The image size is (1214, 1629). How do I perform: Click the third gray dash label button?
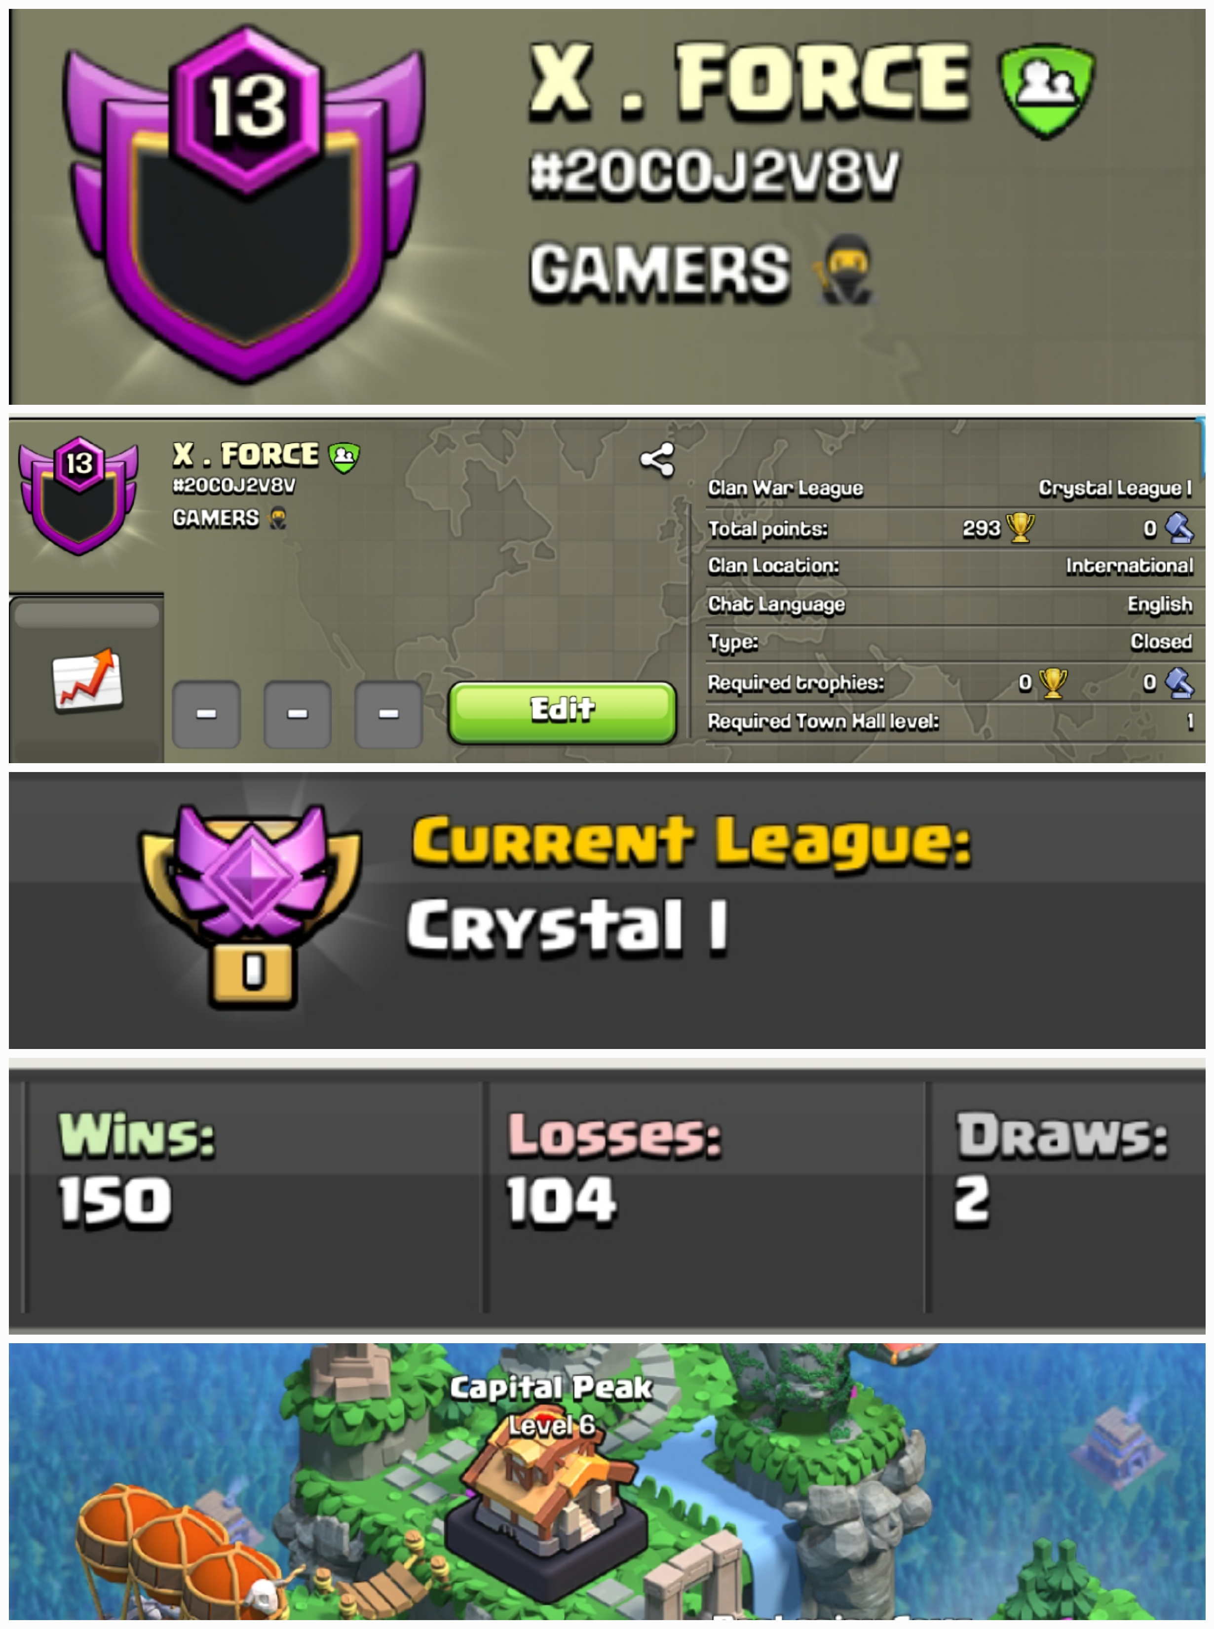point(388,714)
